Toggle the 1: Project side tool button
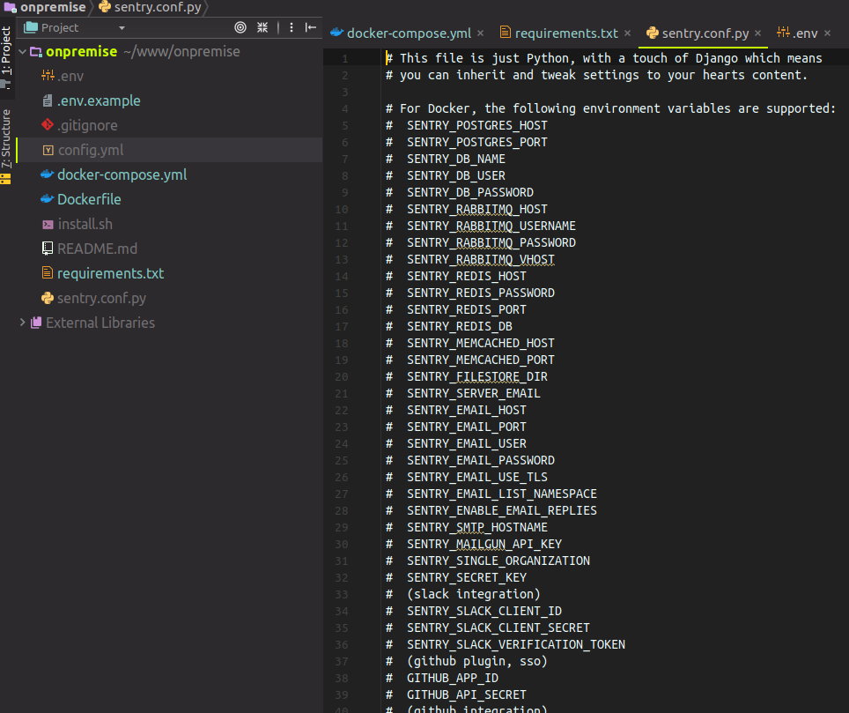The width and height of the screenshot is (849, 713). click(6, 57)
